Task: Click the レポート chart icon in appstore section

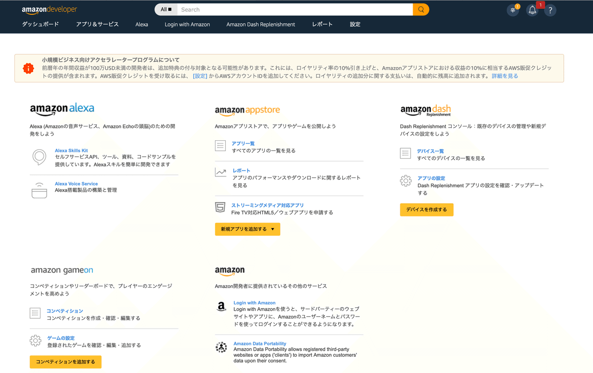Action: [x=220, y=172]
